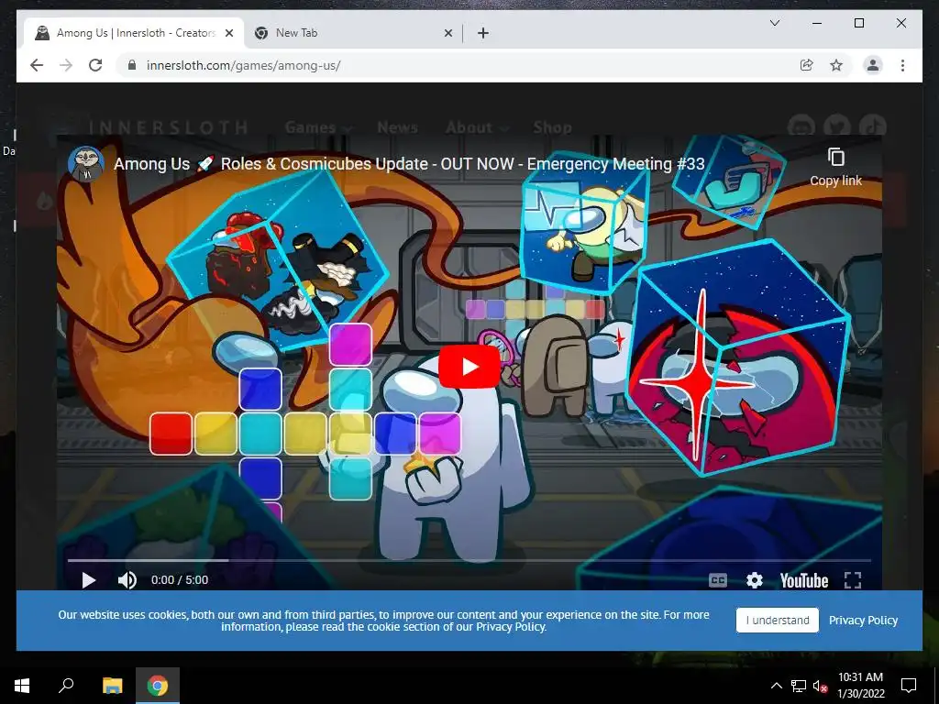939x704 pixels.
Task: Mute the video with the speaker icon
Action: pos(127,580)
